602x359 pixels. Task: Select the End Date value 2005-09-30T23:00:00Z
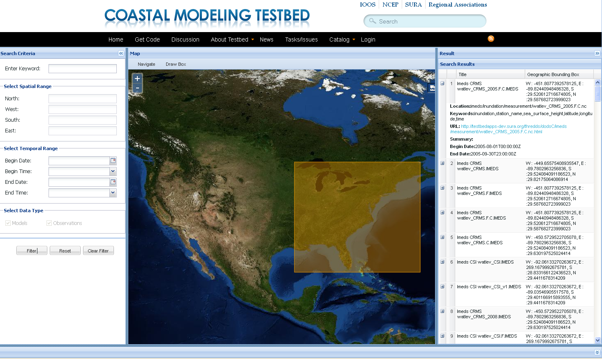pos(493,154)
